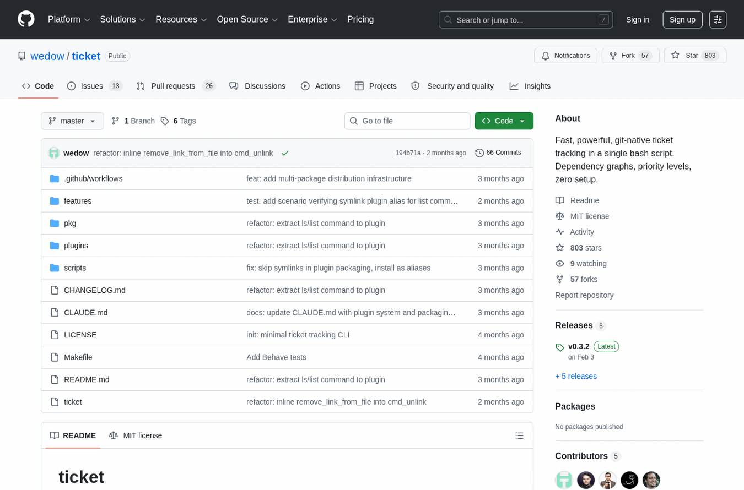Screen dimensions: 744x490
Task: Open commit 'init: minimal ticket tracking CLI'
Action: click(x=298, y=335)
